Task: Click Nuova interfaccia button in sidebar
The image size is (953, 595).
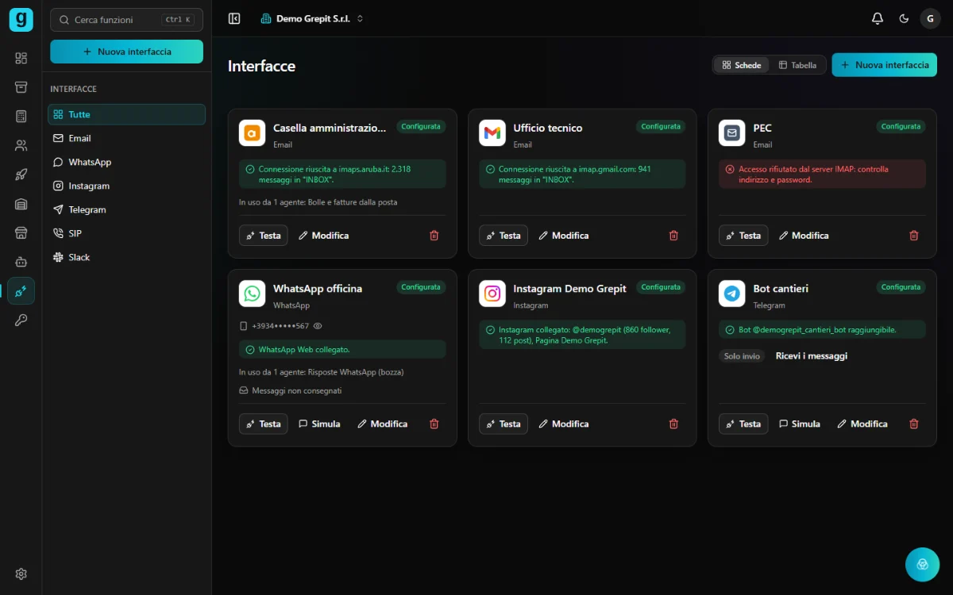Action: pos(126,52)
